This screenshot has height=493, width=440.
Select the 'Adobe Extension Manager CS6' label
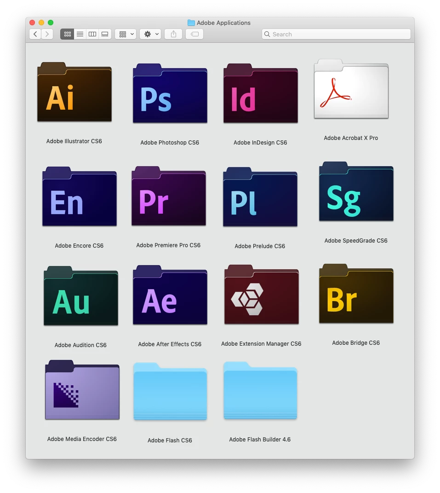(261, 344)
